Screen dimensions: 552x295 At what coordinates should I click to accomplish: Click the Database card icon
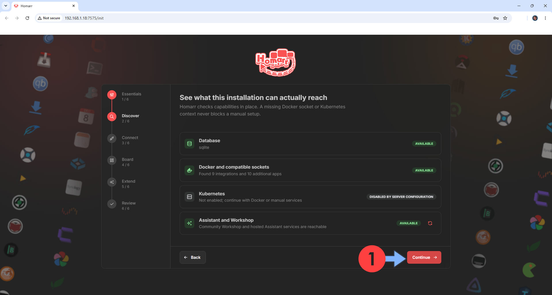[x=189, y=144]
